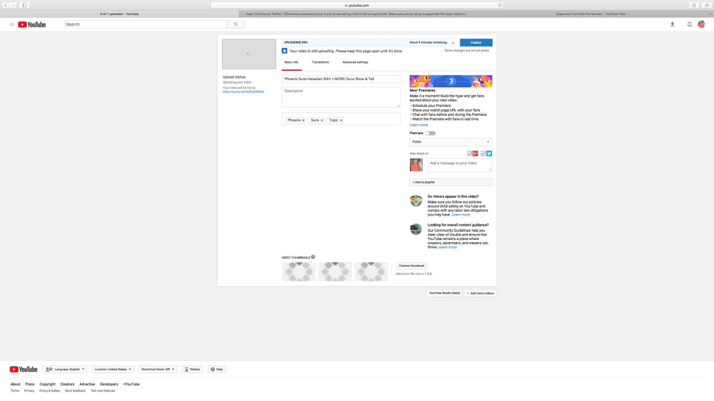714x401 pixels.
Task: Click the YouTube logo in the header
Action: (32, 24)
